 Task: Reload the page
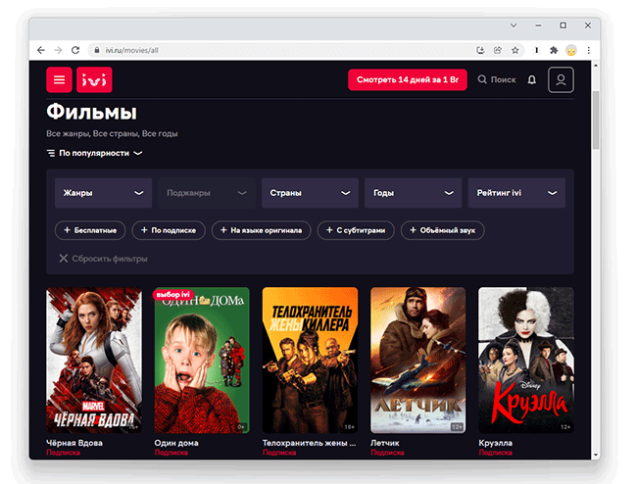point(75,50)
